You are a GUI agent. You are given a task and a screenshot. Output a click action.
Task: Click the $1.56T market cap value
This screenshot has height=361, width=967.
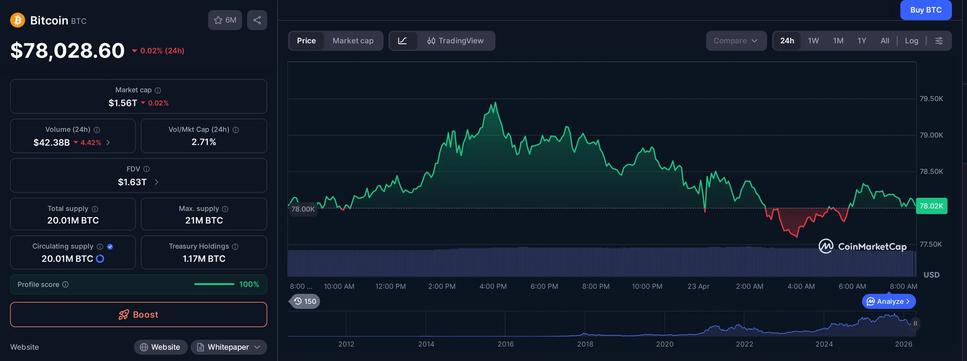click(x=123, y=103)
